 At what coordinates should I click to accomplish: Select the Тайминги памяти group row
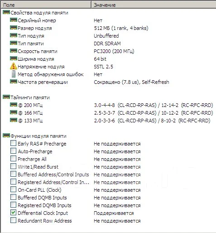pyautogui.click(x=30, y=97)
